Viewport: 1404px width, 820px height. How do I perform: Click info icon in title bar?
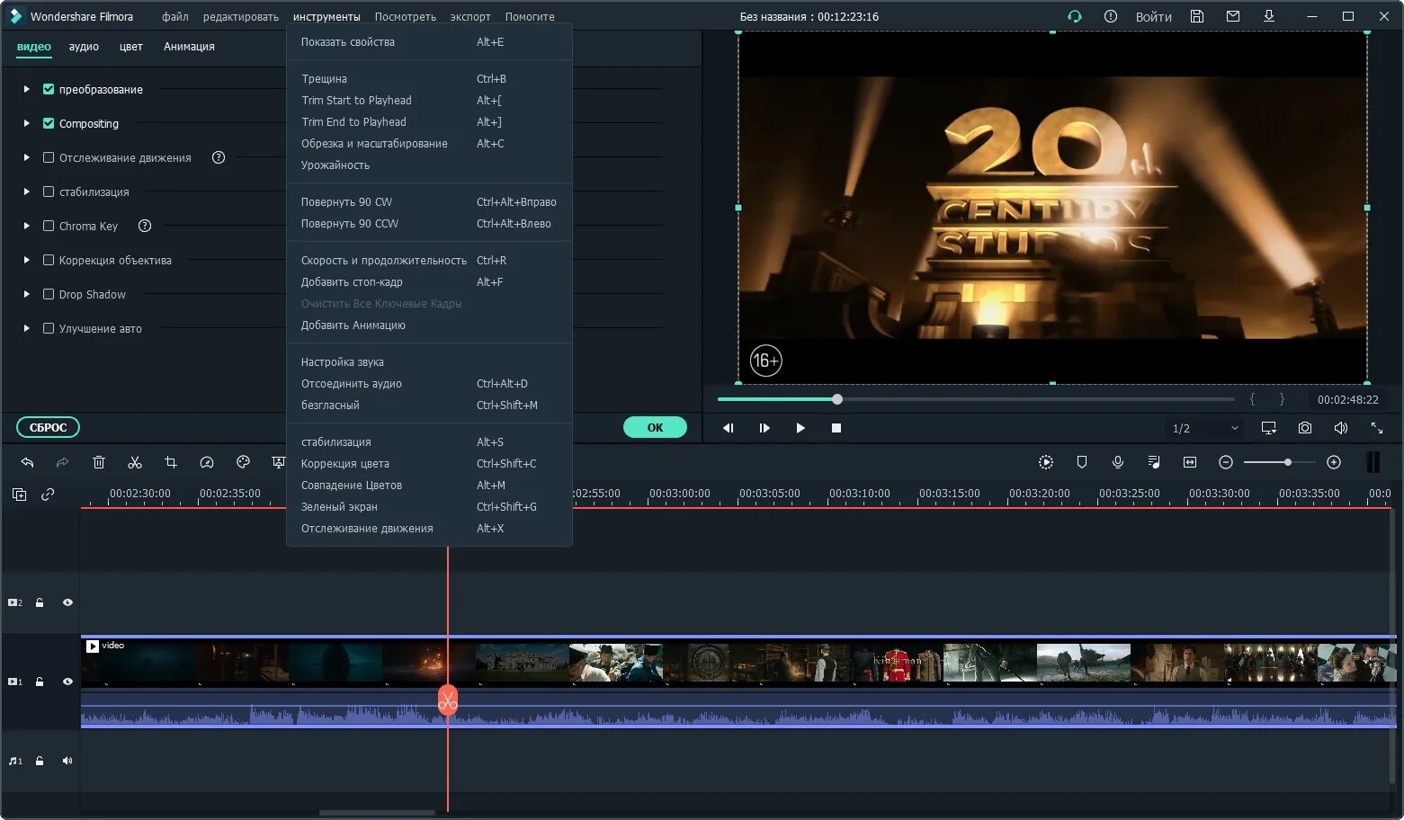coord(1111,16)
